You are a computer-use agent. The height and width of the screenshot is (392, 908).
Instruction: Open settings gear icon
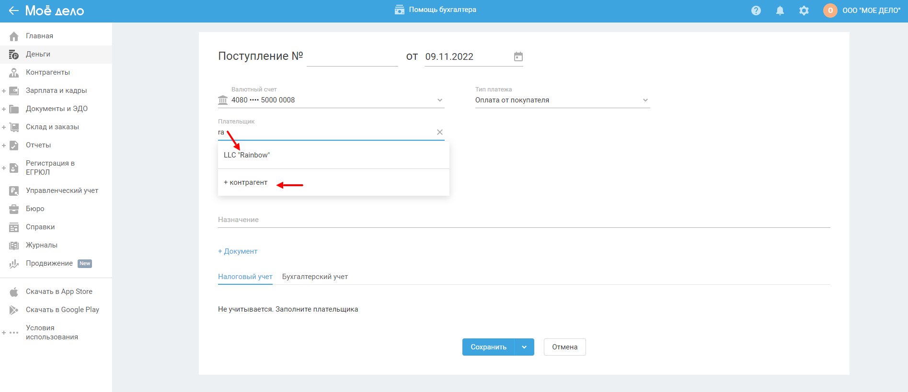(x=804, y=11)
